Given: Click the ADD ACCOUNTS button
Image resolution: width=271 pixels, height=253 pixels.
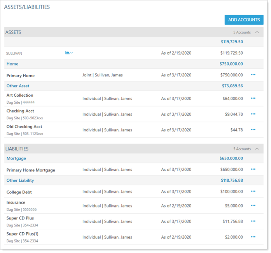Looking at the screenshot, I should click(x=244, y=20).
